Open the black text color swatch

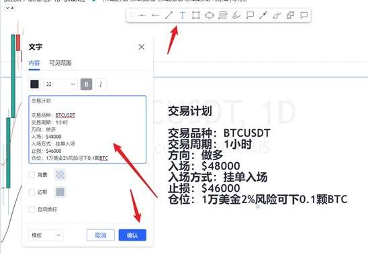(35, 84)
